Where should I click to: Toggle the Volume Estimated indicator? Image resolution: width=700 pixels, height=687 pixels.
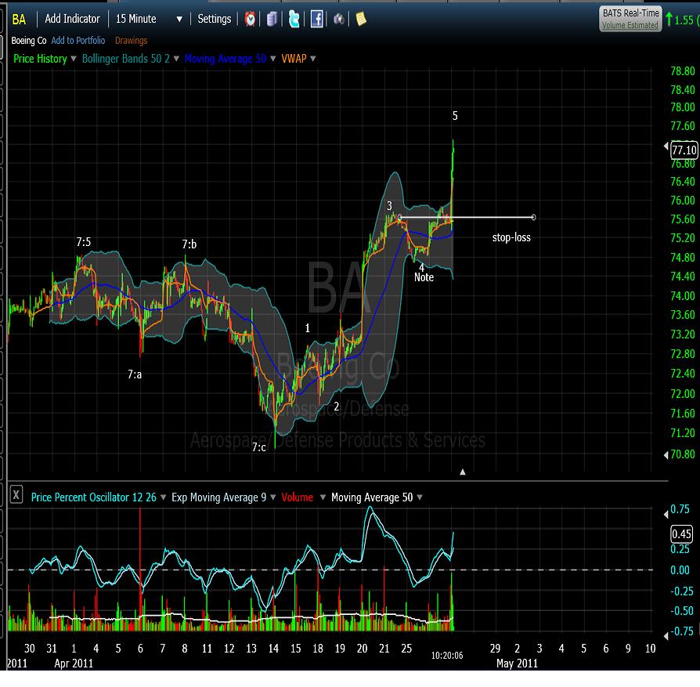(630, 25)
